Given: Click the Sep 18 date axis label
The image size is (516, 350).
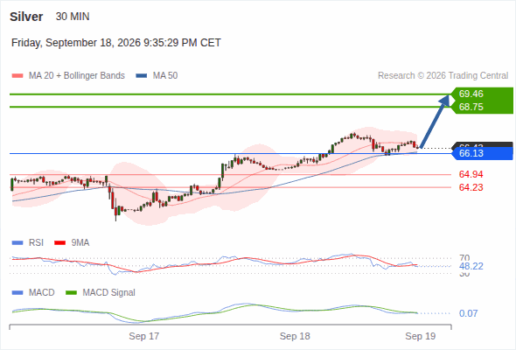Looking at the screenshot, I should 295,336.
